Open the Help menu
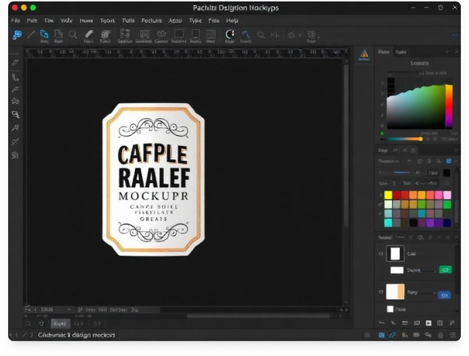The width and height of the screenshot is (469, 356). [x=232, y=21]
